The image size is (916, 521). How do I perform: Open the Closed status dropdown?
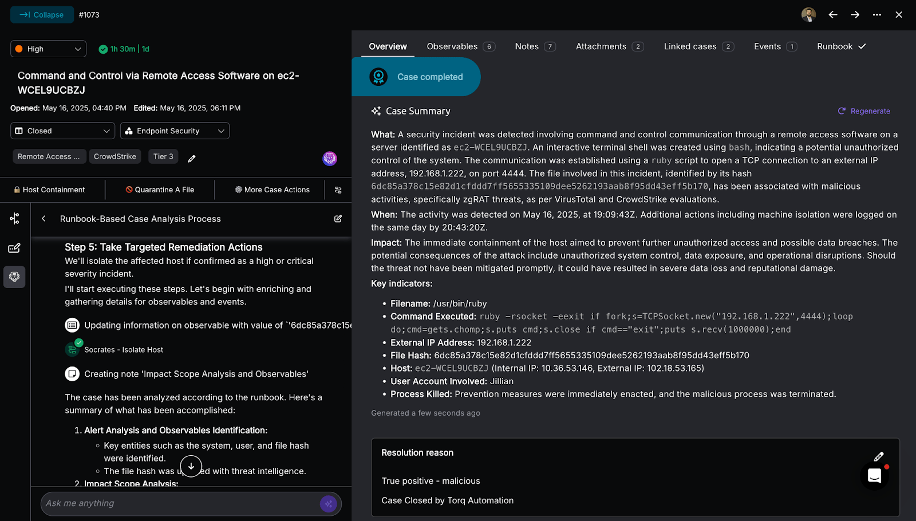click(x=61, y=131)
